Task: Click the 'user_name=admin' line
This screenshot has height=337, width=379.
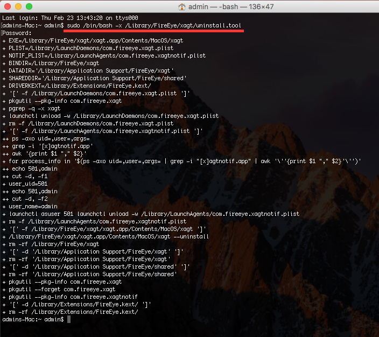Action: (x=30, y=206)
